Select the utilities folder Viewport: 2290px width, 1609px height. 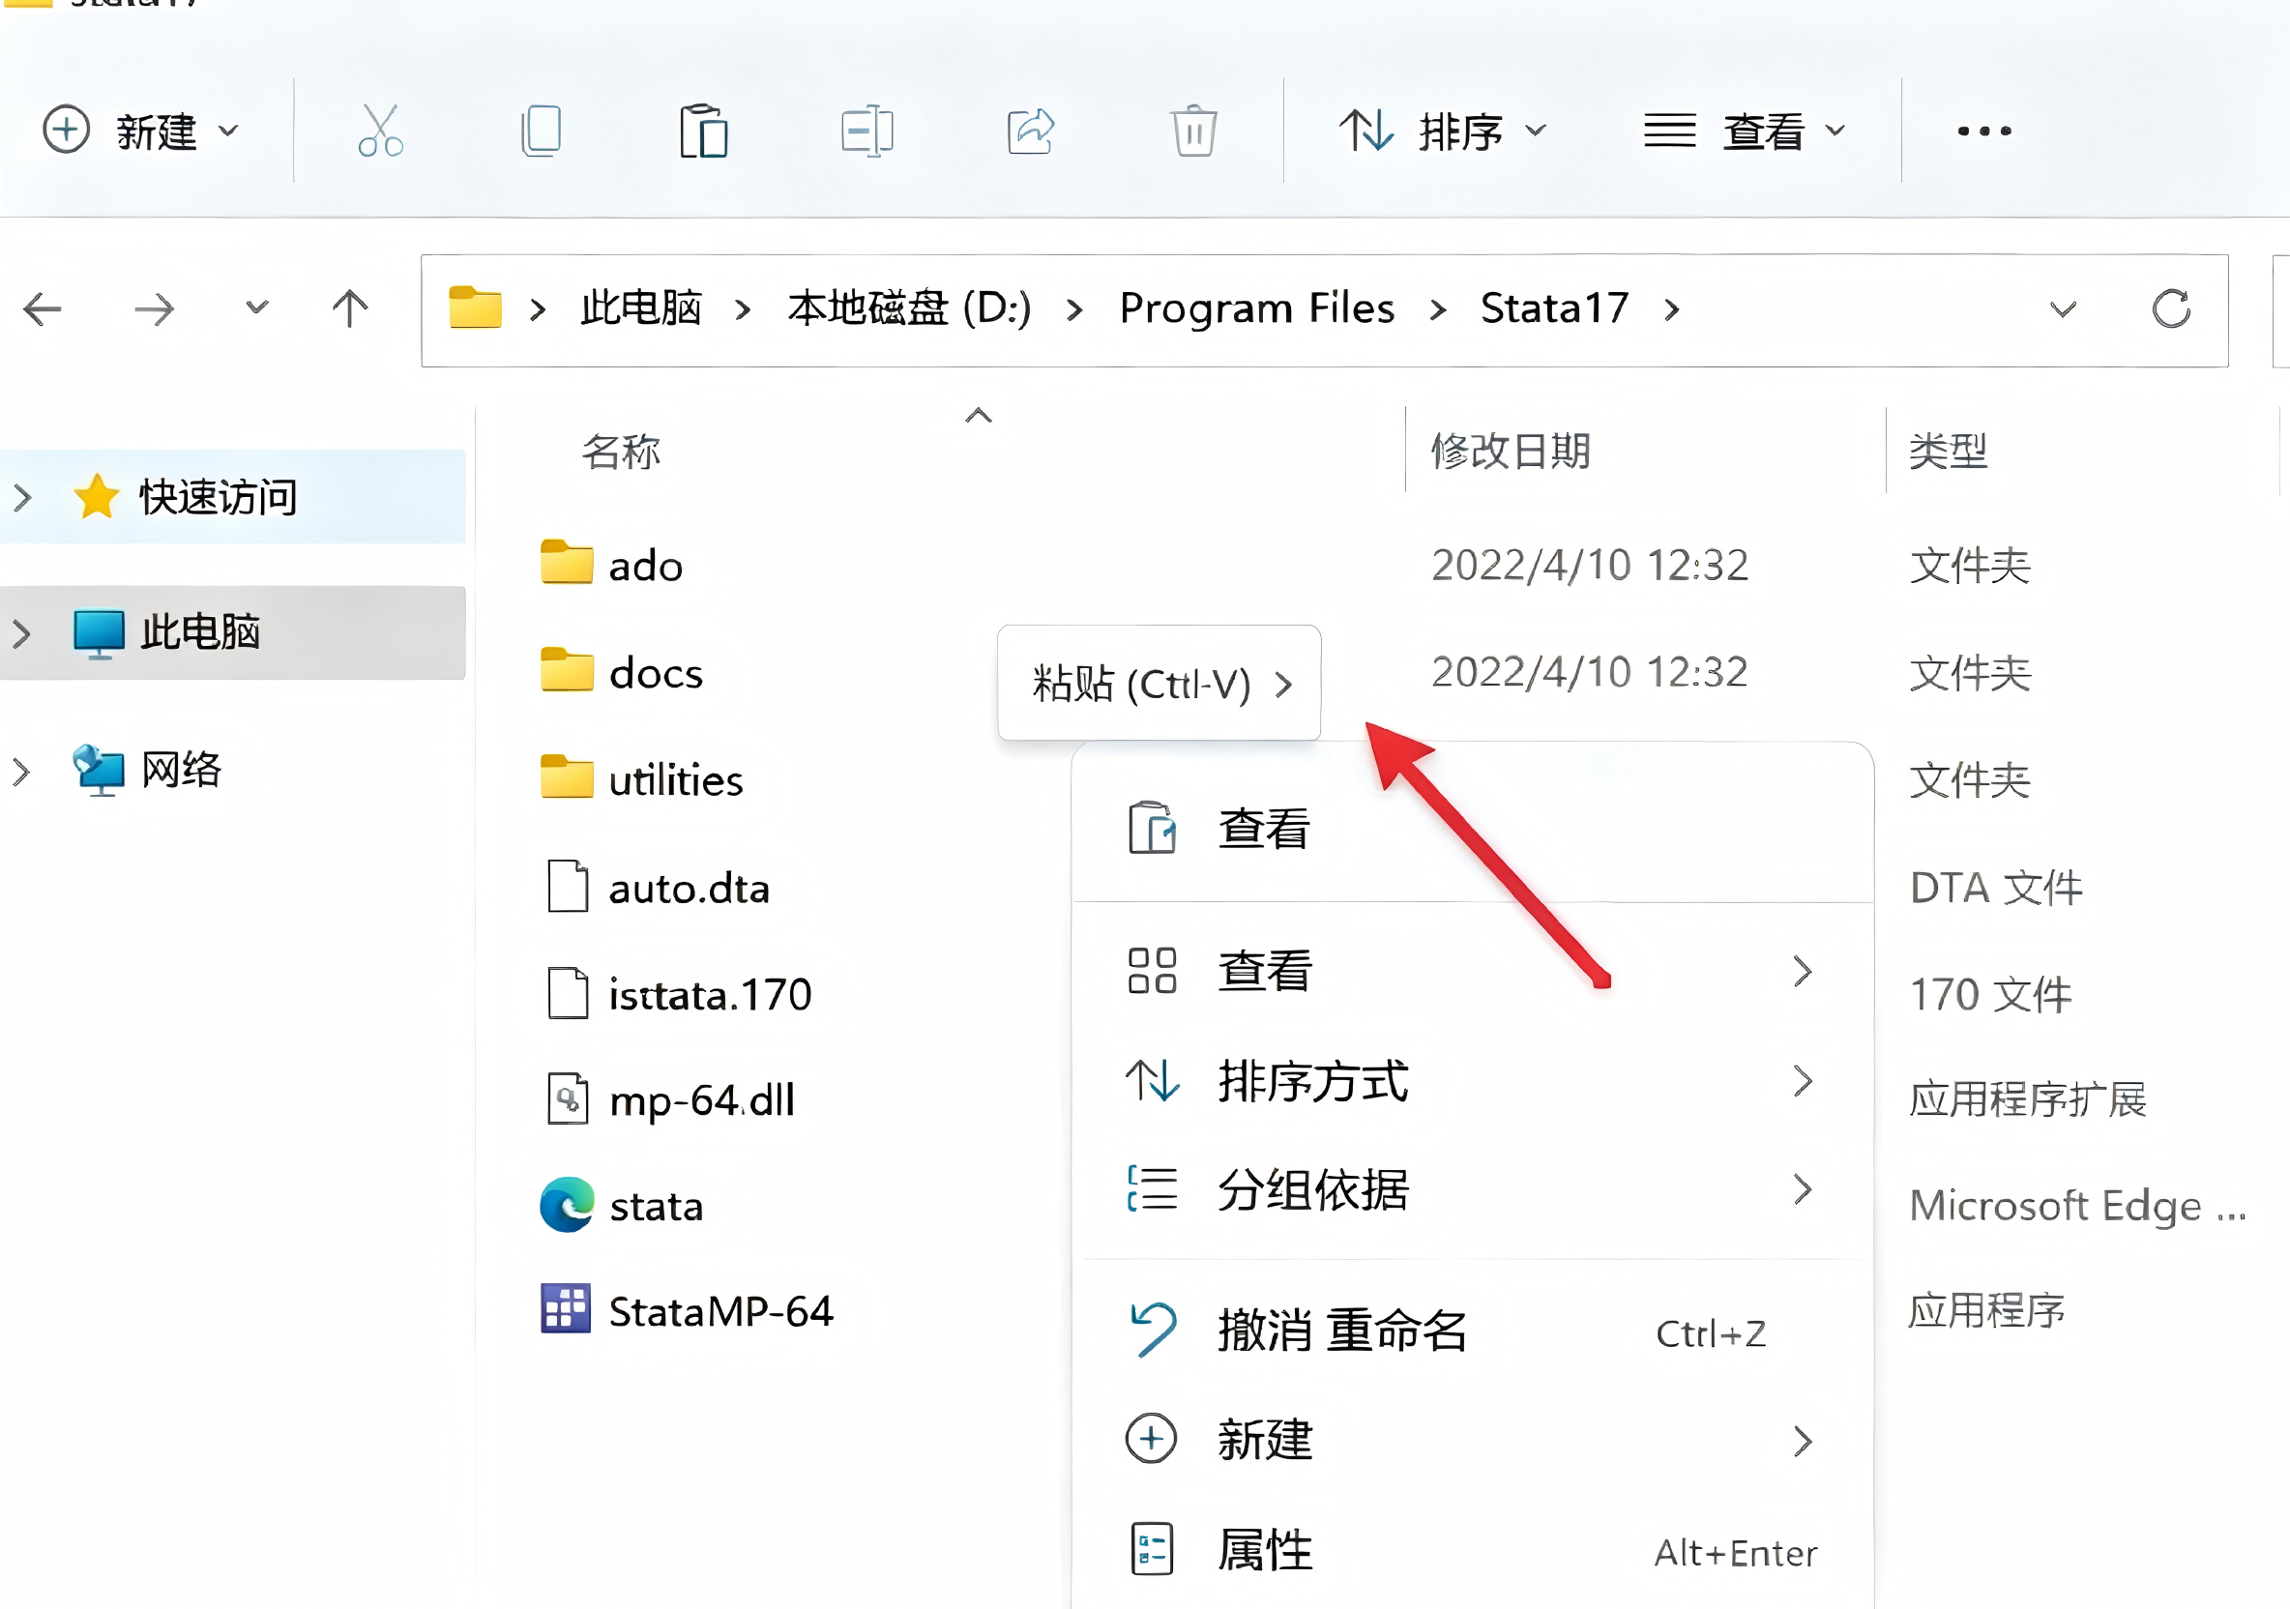coord(641,780)
